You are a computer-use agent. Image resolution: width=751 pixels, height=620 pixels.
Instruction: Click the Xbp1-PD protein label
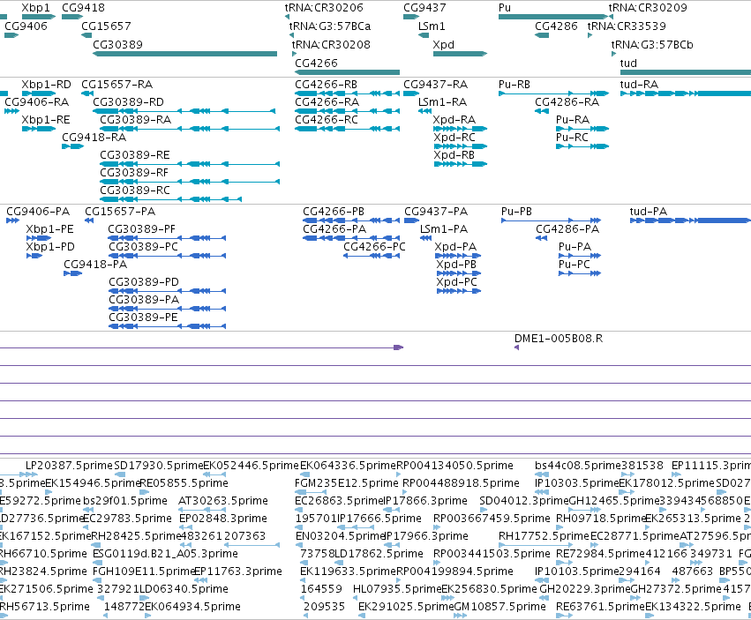[x=50, y=247]
